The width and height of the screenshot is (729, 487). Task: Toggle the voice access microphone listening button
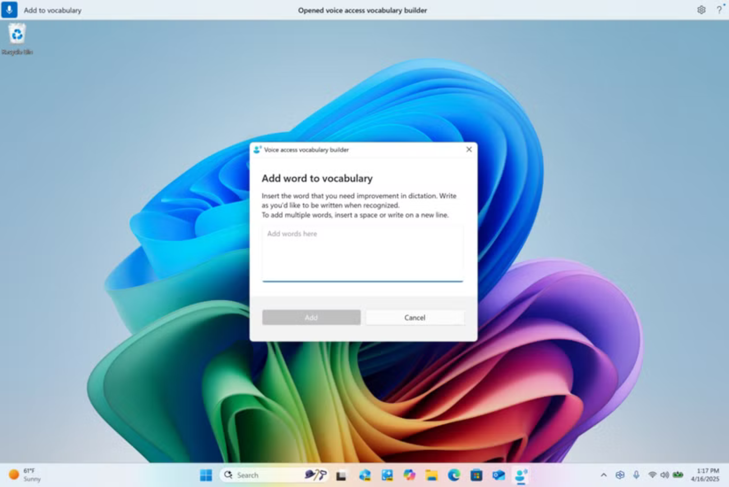[9, 10]
